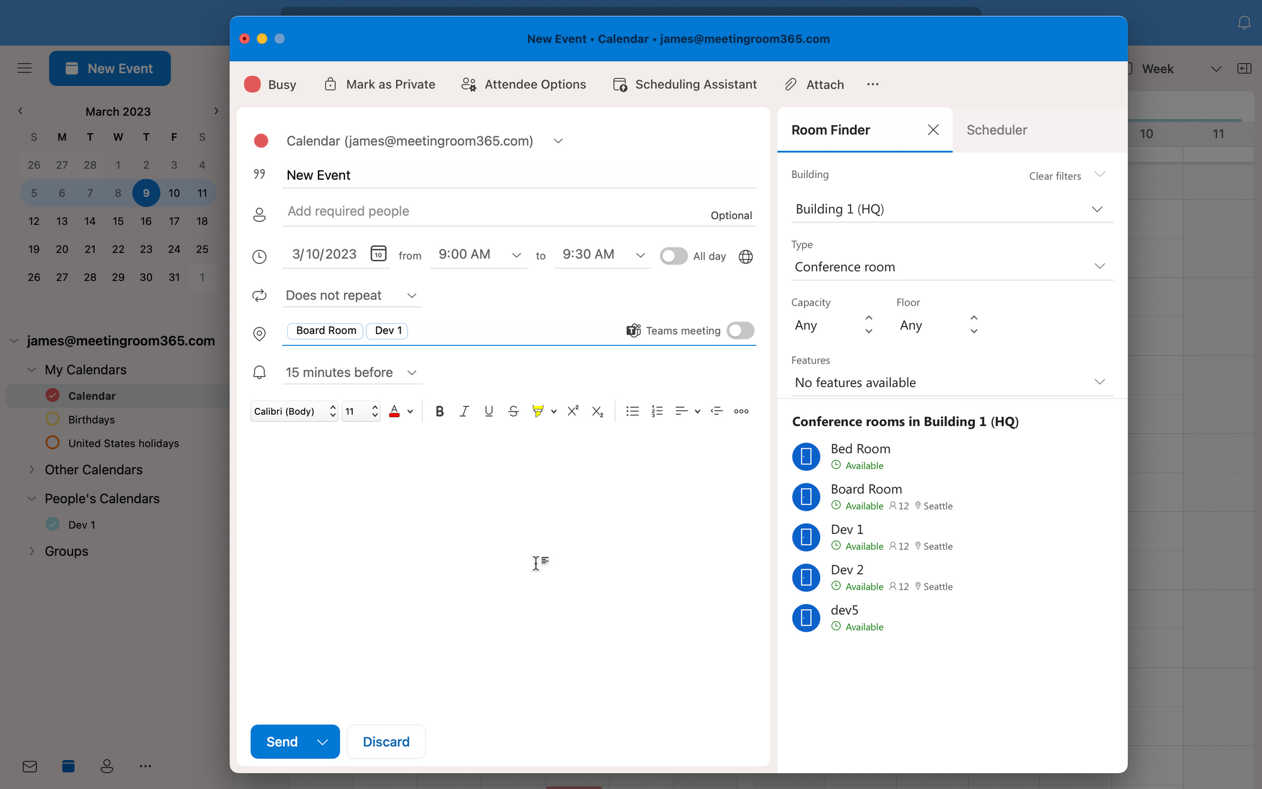Toggle the Busy status indicator
1262x789 pixels.
272,83
